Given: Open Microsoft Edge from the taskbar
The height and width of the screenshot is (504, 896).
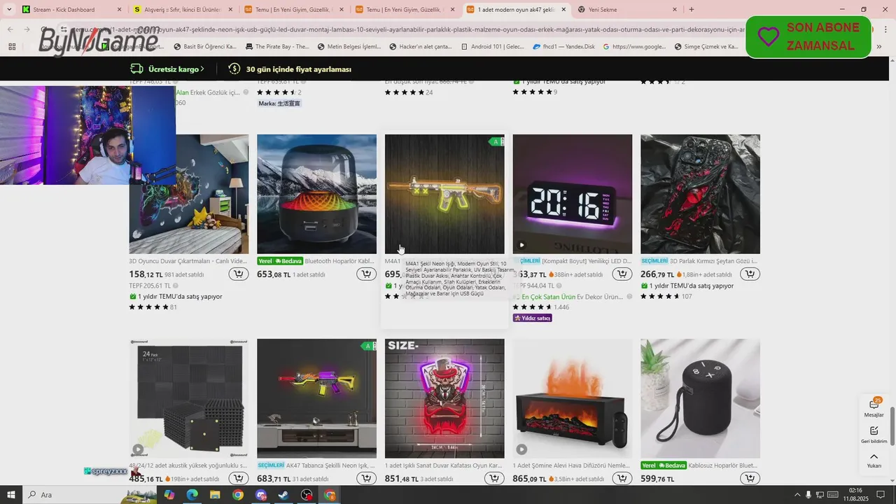Looking at the screenshot, I should tap(192, 495).
